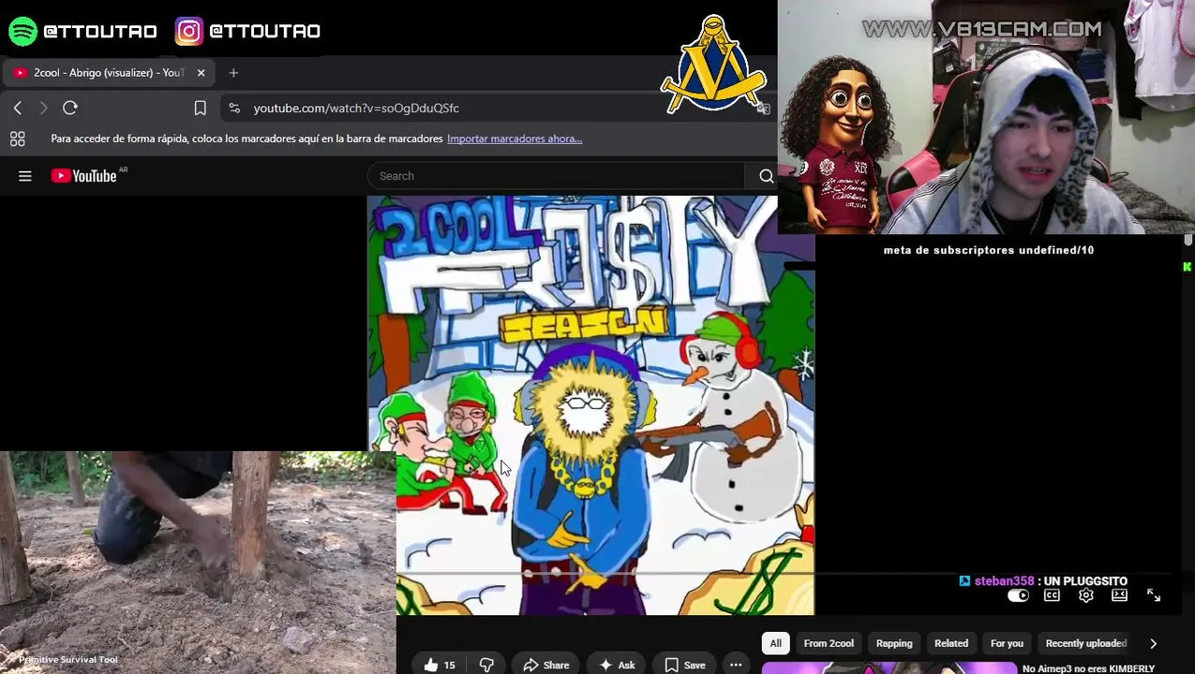1195x674 pixels.
Task: Select the Rapping filter chip
Action: pos(894,643)
